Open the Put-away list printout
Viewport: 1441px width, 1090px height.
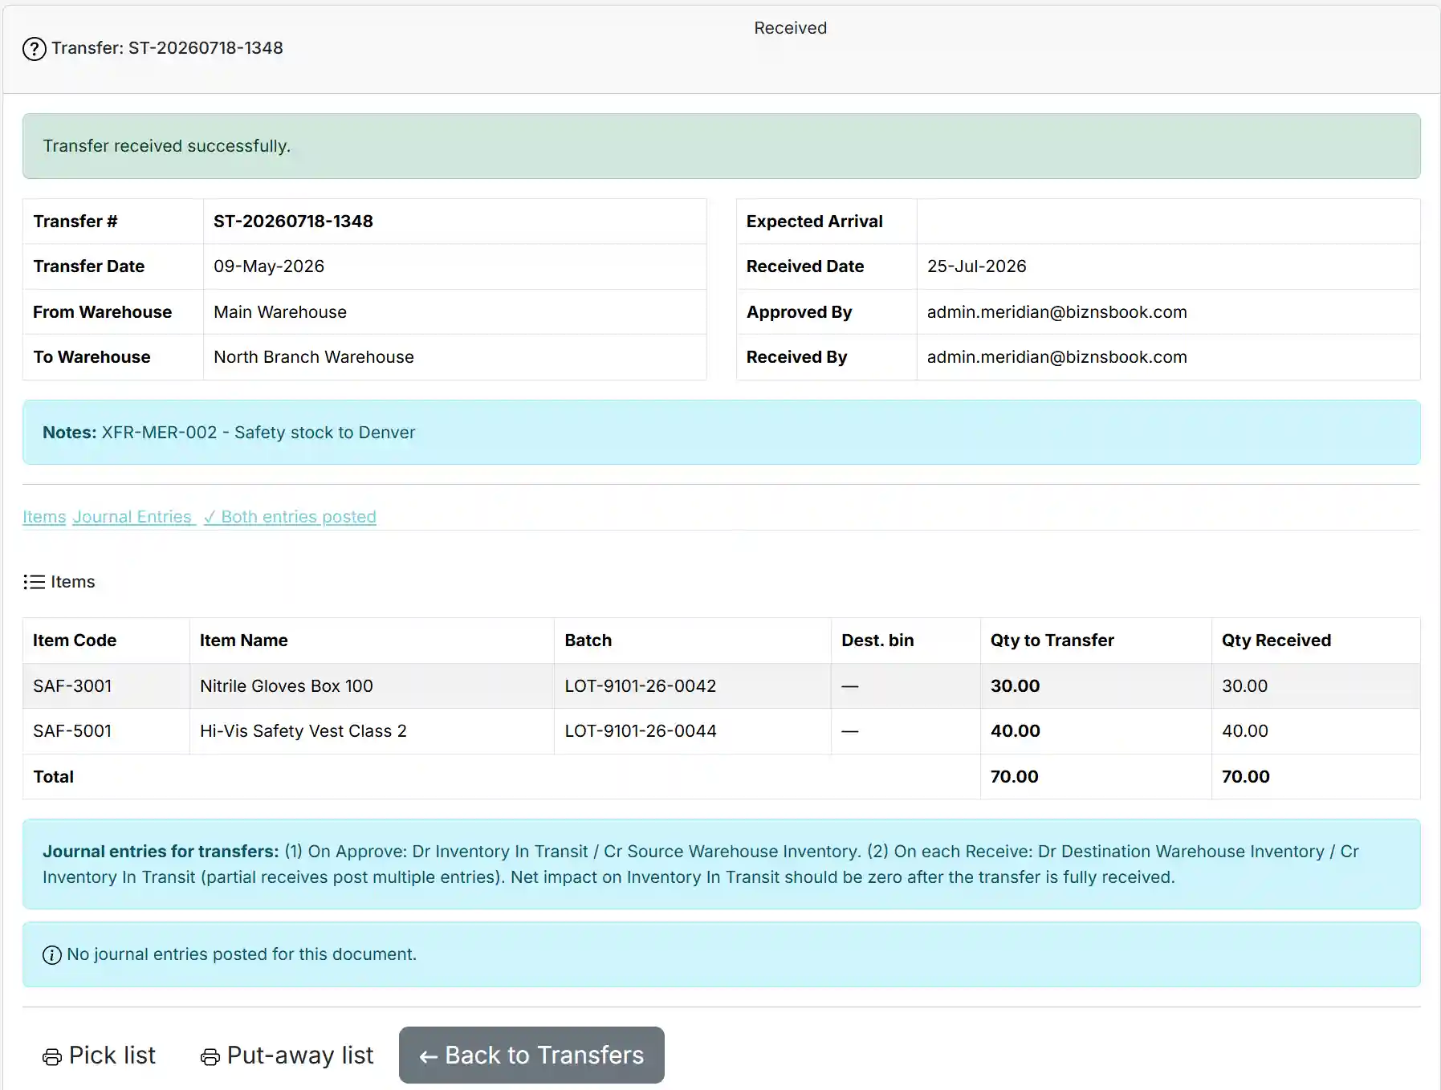pos(287,1055)
